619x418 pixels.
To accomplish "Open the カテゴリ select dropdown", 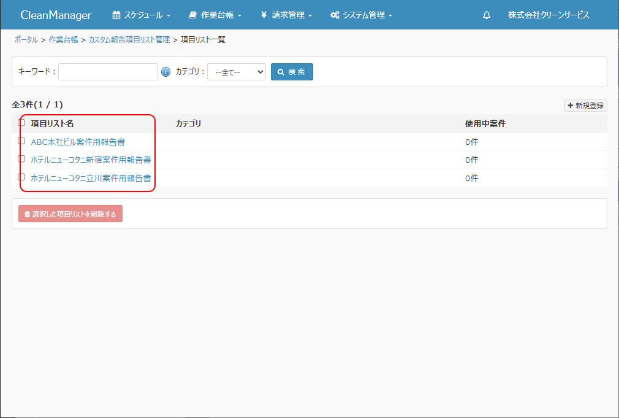I will click(x=236, y=72).
